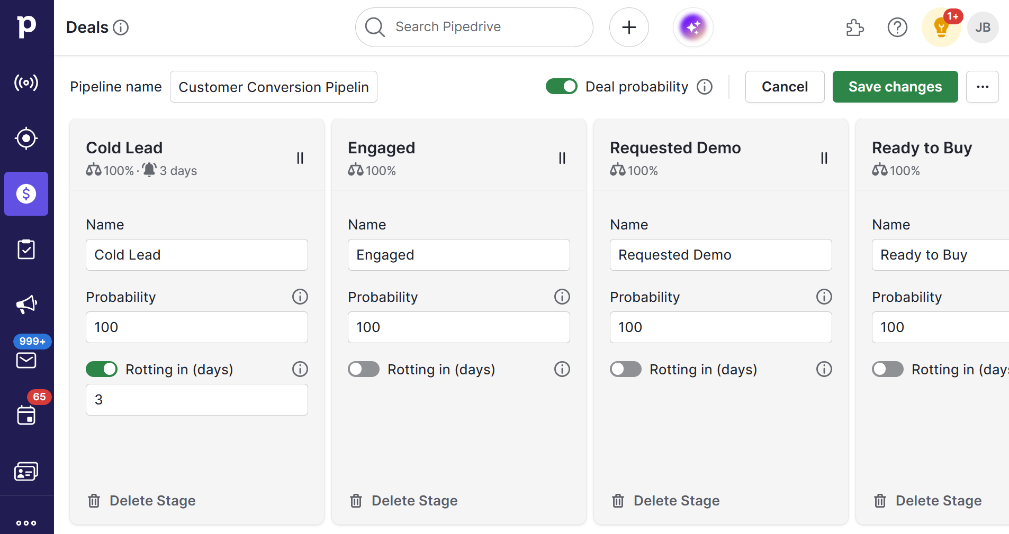Screen dimensions: 1009x534
Task: Click Requested Demo Probability info icon
Action: click(824, 297)
